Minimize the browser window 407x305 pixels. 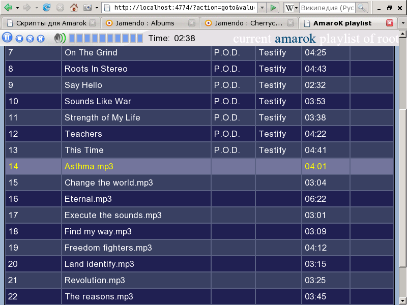point(379,8)
